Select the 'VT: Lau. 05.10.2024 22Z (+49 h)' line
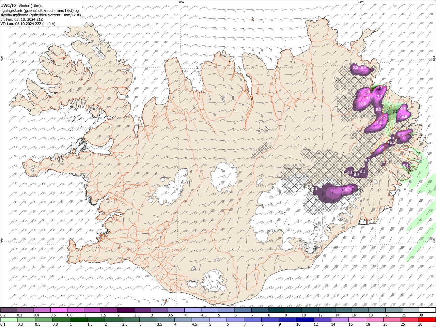 (x=28, y=24)
